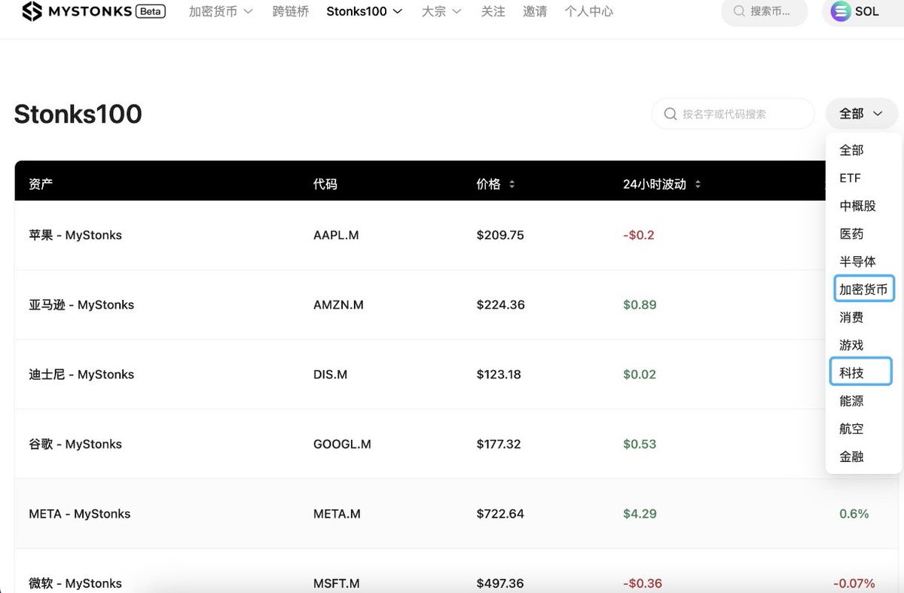
Task: Click the MyStonks logo icon
Action: 32,11
